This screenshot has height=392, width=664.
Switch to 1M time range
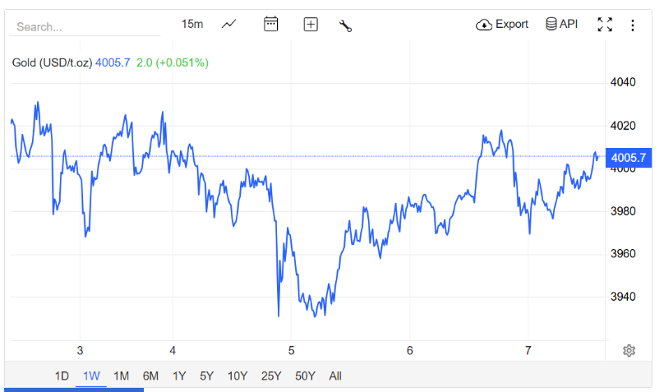121,376
